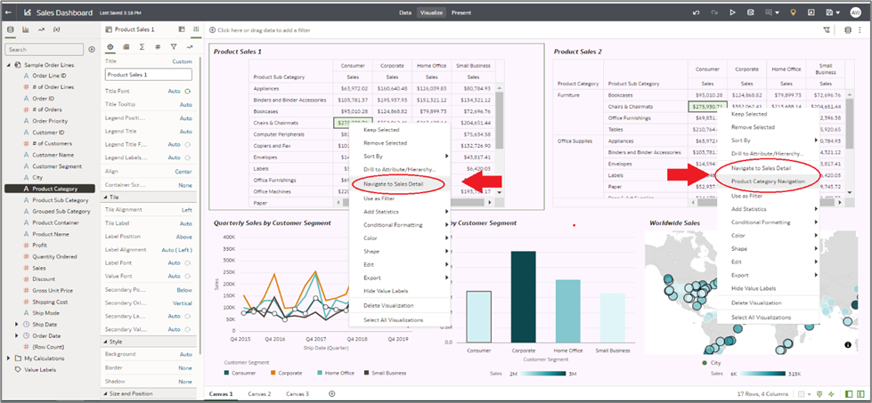Viewport: 872px width, 403px height.
Task: Open the Values sigma properties tab
Action: [142, 47]
